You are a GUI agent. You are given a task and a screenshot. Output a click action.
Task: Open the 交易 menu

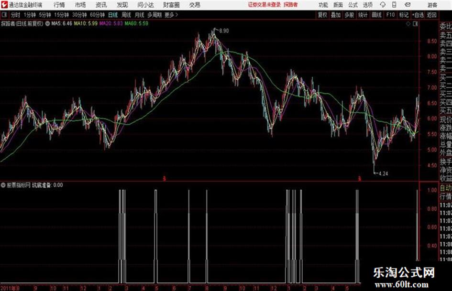click(195, 5)
